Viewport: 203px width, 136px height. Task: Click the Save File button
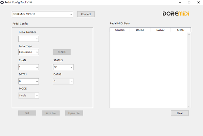[x=50, y=113]
